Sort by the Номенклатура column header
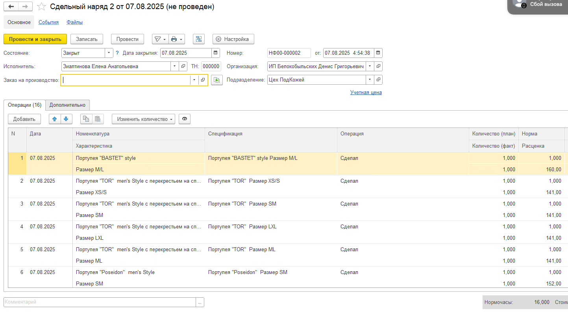Image resolution: width=568 pixels, height=315 pixels. tap(139, 133)
